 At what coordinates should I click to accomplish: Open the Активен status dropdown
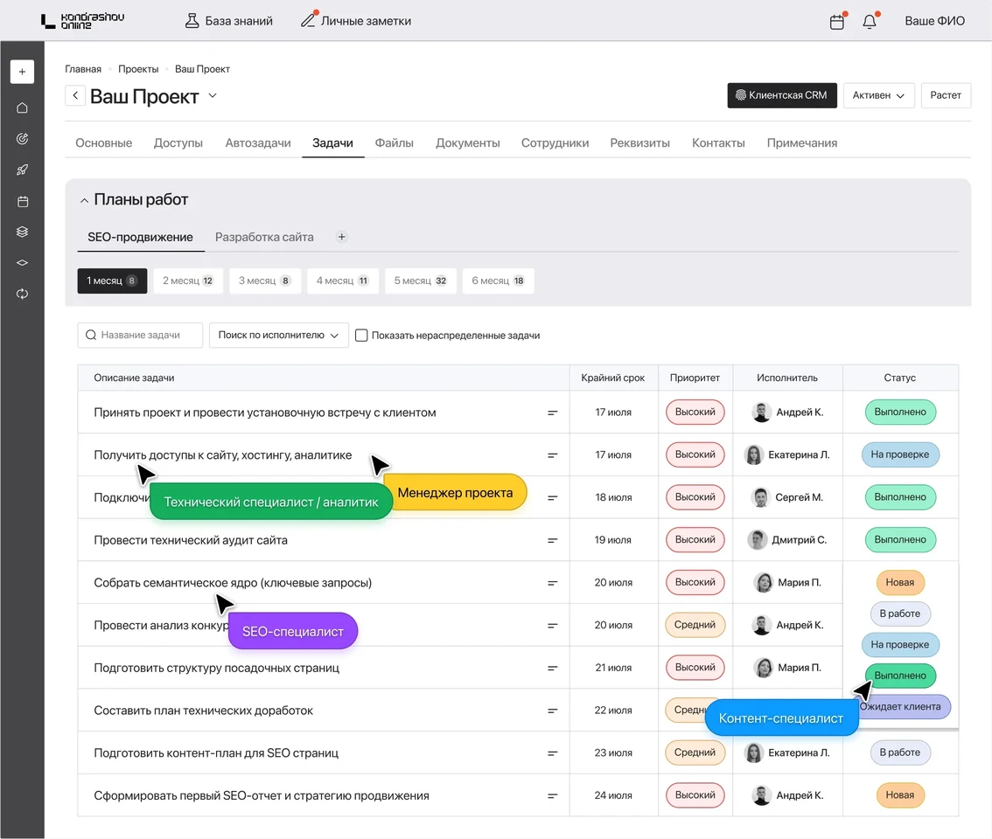click(879, 95)
